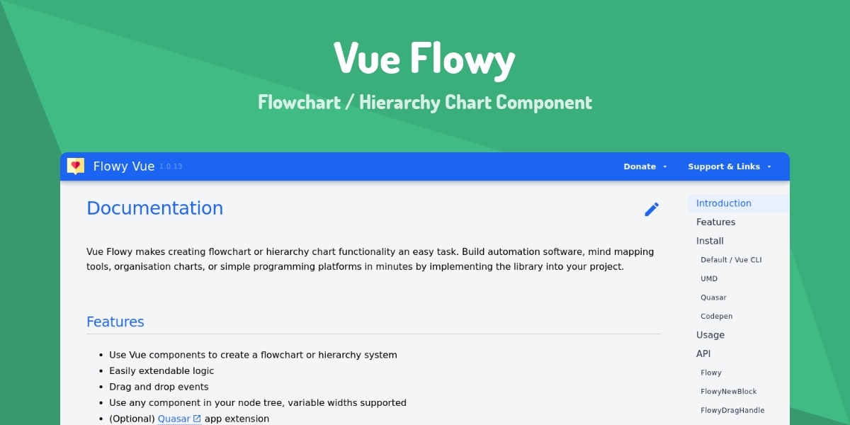
Task: Click the Flowy Vue heart logo icon
Action: (76, 166)
